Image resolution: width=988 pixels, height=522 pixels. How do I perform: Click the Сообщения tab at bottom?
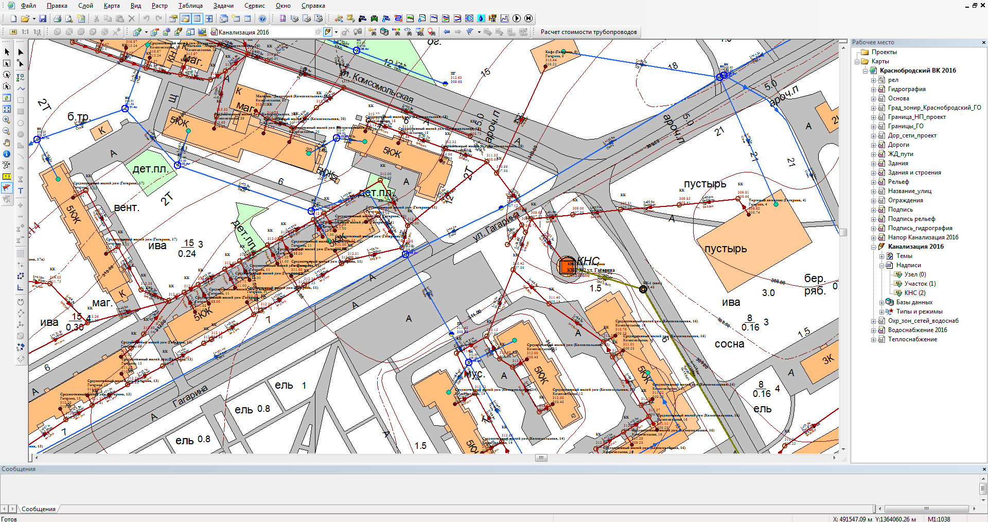(38, 509)
